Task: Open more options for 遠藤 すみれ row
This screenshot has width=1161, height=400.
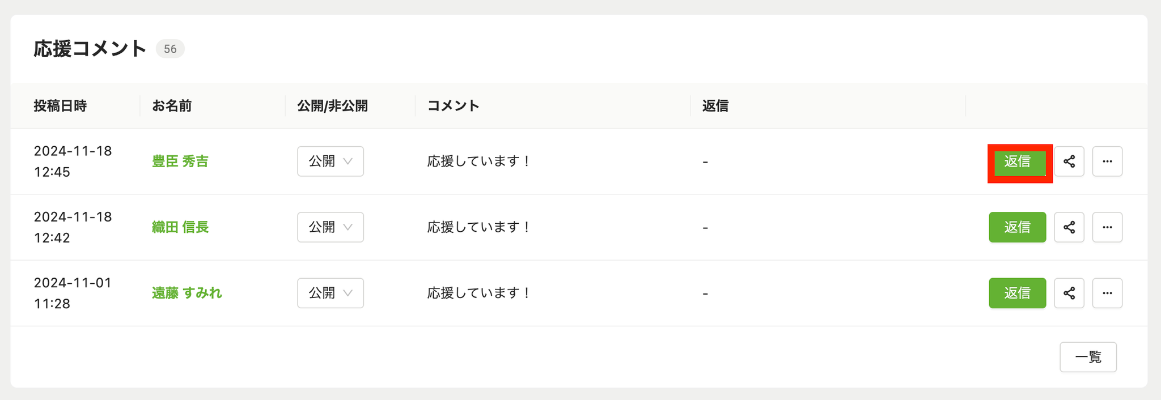Action: click(1107, 293)
